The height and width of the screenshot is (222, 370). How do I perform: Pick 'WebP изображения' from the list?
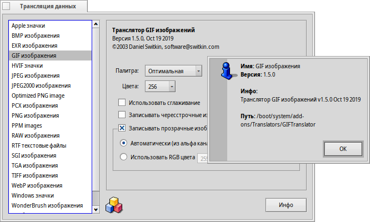point(37,185)
